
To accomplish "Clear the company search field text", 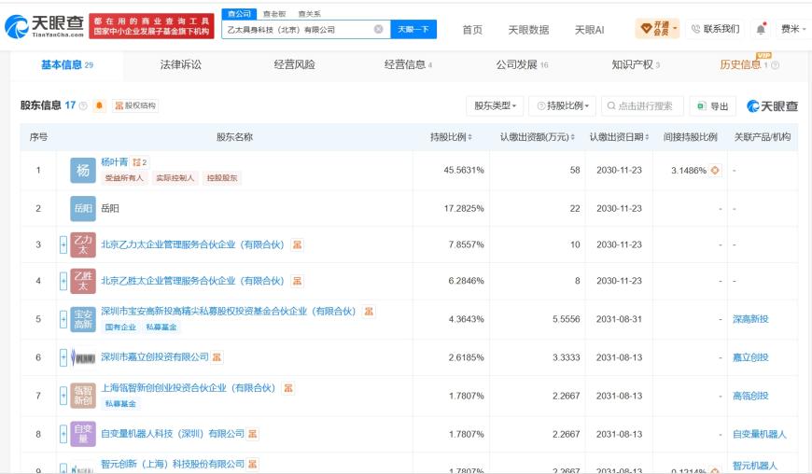I will [379, 29].
